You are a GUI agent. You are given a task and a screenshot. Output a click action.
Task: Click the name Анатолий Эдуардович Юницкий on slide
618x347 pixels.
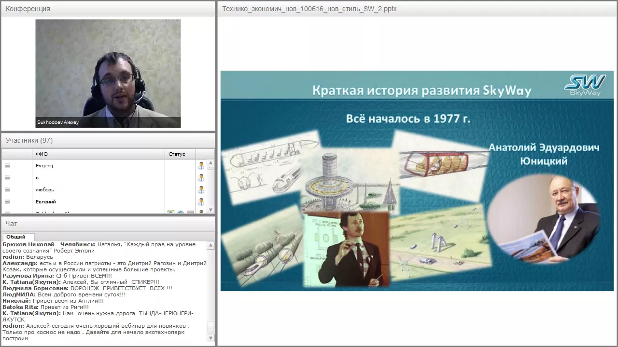coord(544,154)
